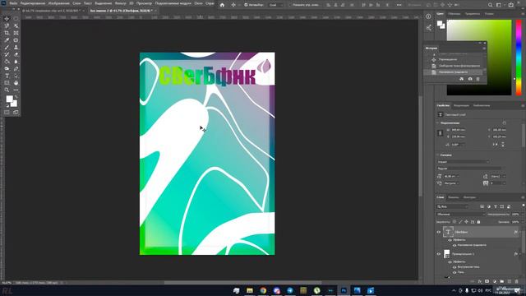
Task: Toggle Quick Mask mode
Action: pyautogui.click(x=7, y=113)
